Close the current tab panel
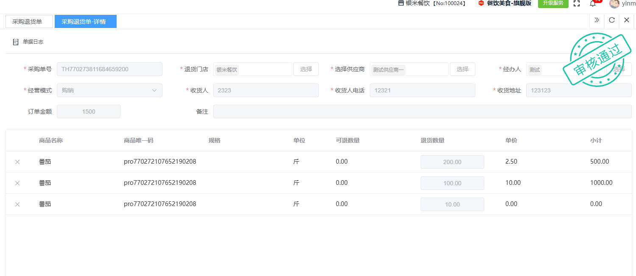The width and height of the screenshot is (636, 276). [x=626, y=20]
